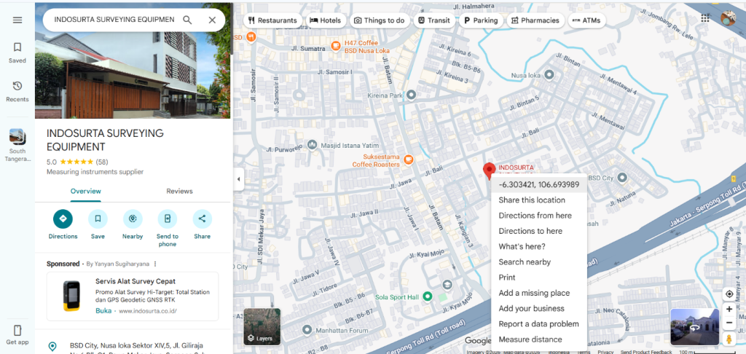Open the Google apps grid icon
Image resolution: width=746 pixels, height=354 pixels.
[x=705, y=18]
